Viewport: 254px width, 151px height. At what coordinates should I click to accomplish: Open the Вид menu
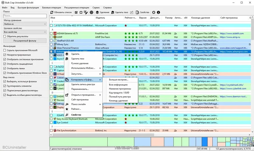point(12,8)
